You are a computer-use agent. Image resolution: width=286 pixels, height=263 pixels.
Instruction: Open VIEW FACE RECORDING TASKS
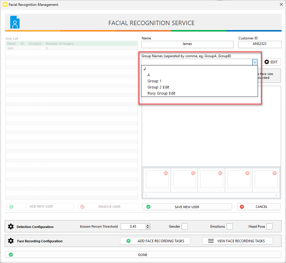pos(238,241)
